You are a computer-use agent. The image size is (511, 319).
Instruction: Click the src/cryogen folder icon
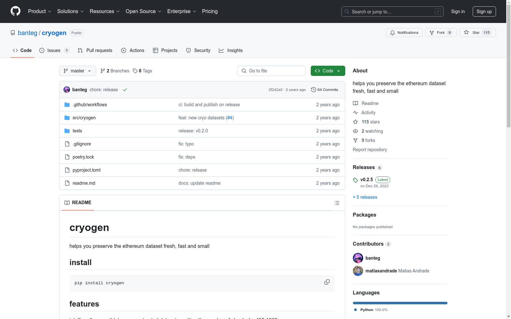coord(67,118)
